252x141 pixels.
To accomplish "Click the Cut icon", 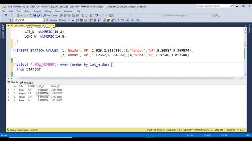I will click(83, 16).
